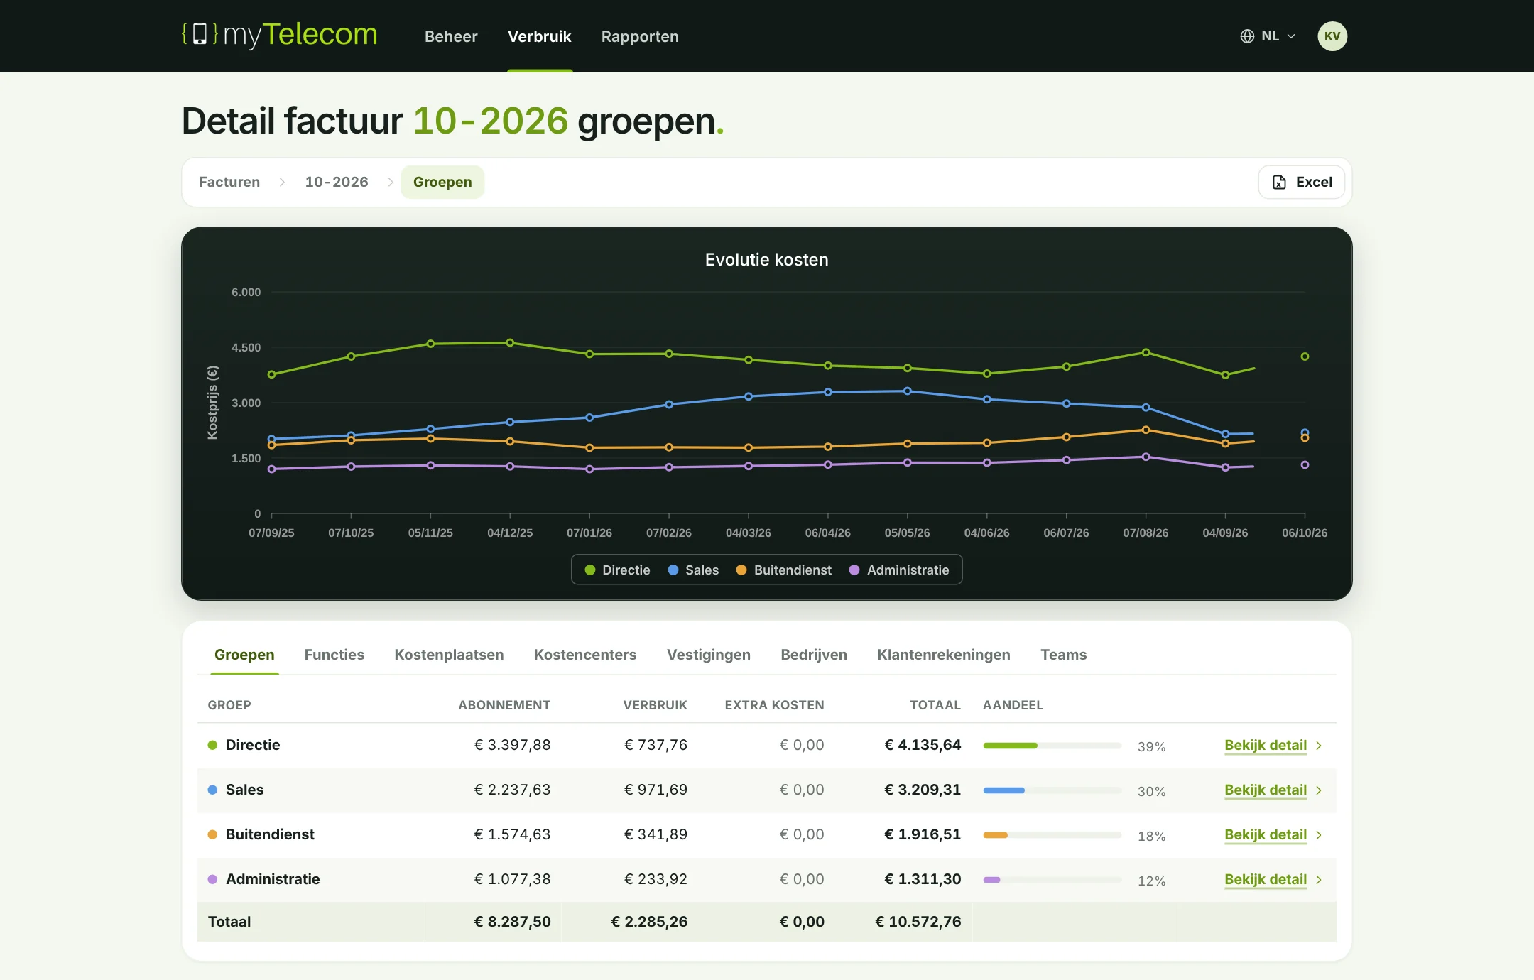Open Bekijk detail for Directie

coord(1266,745)
